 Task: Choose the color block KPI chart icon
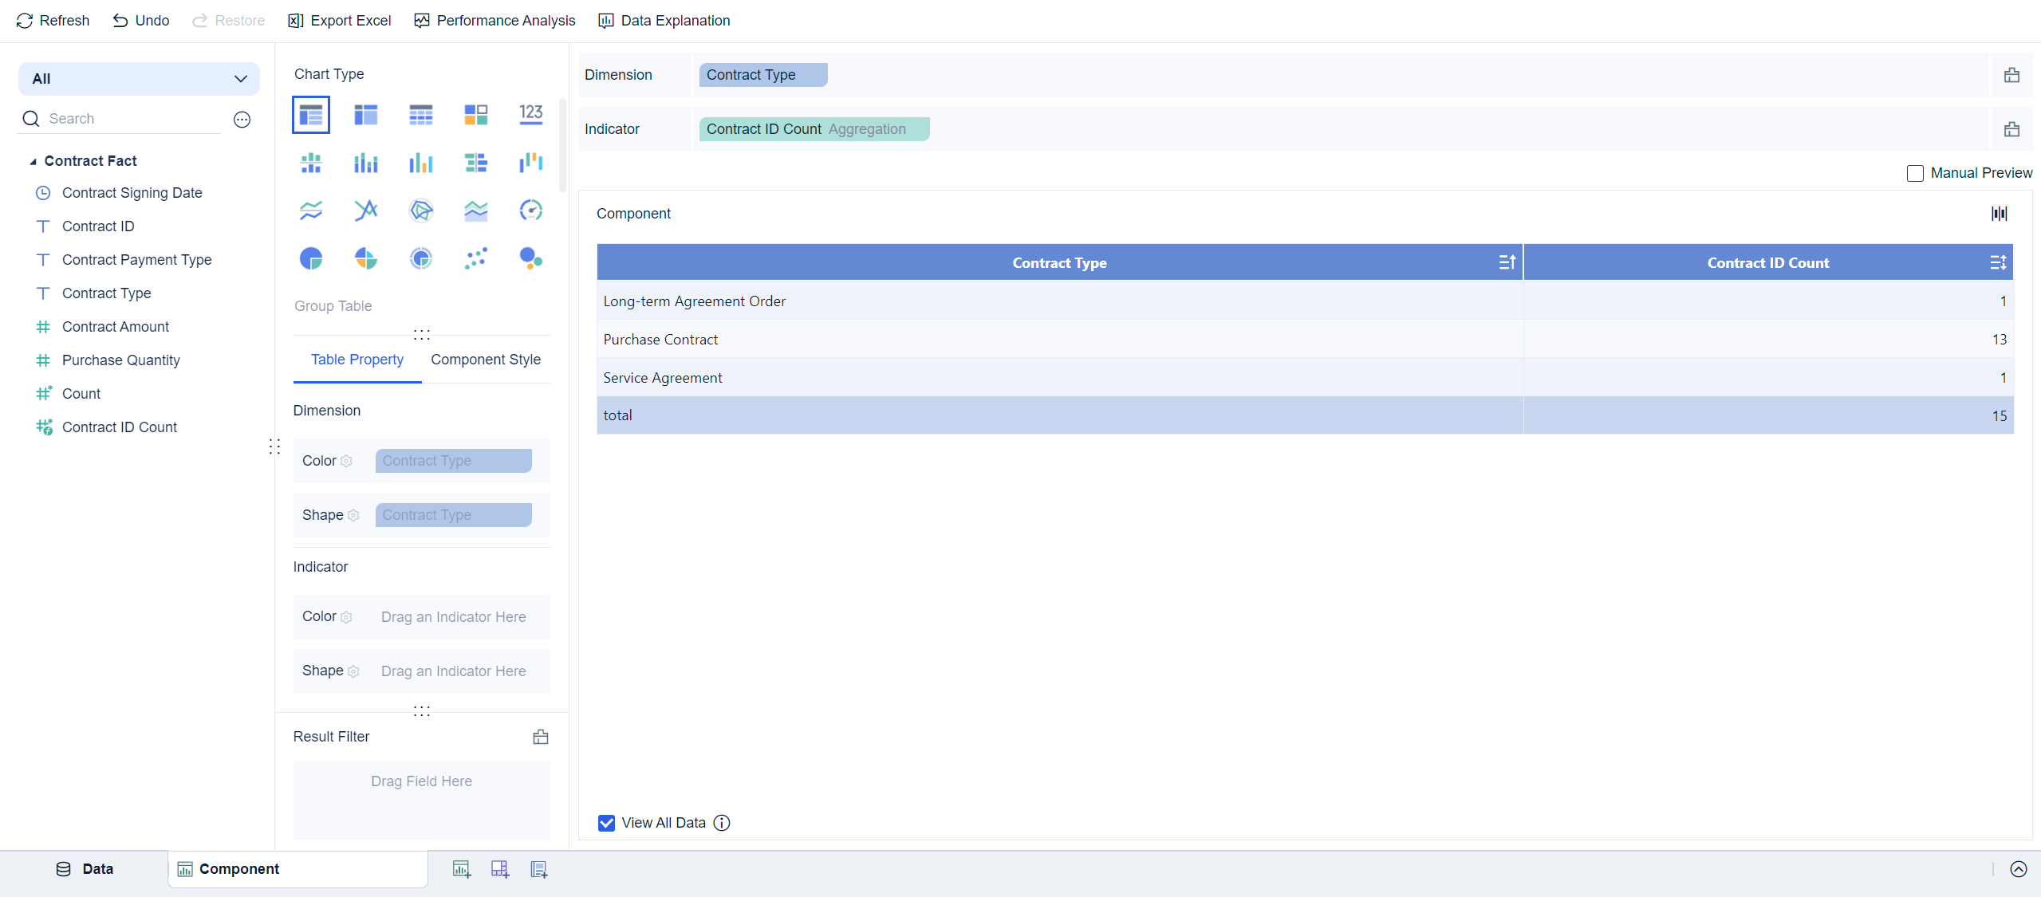(476, 115)
